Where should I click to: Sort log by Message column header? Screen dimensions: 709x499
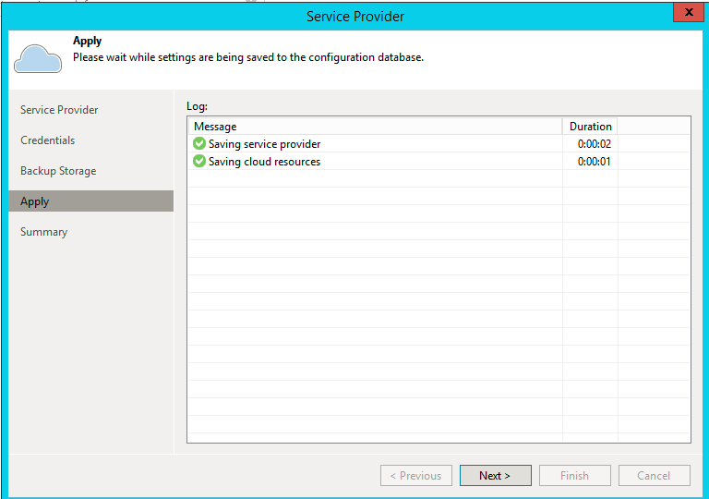(x=376, y=127)
